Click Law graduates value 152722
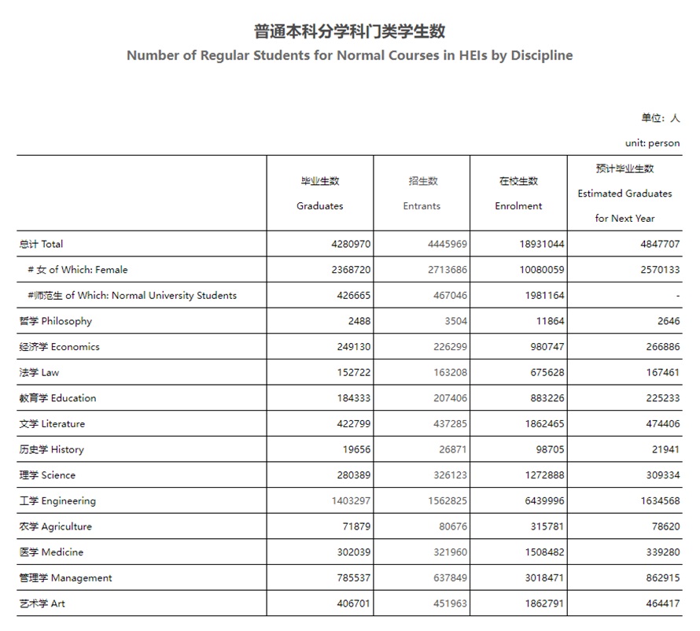Viewport: 700px width, 631px height. pos(354,372)
